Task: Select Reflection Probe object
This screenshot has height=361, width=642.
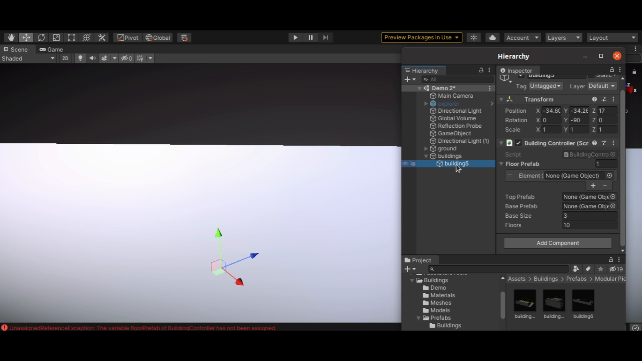Action: [x=459, y=126]
